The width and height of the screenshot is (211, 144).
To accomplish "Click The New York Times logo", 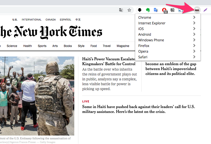I will [x=51, y=32].
